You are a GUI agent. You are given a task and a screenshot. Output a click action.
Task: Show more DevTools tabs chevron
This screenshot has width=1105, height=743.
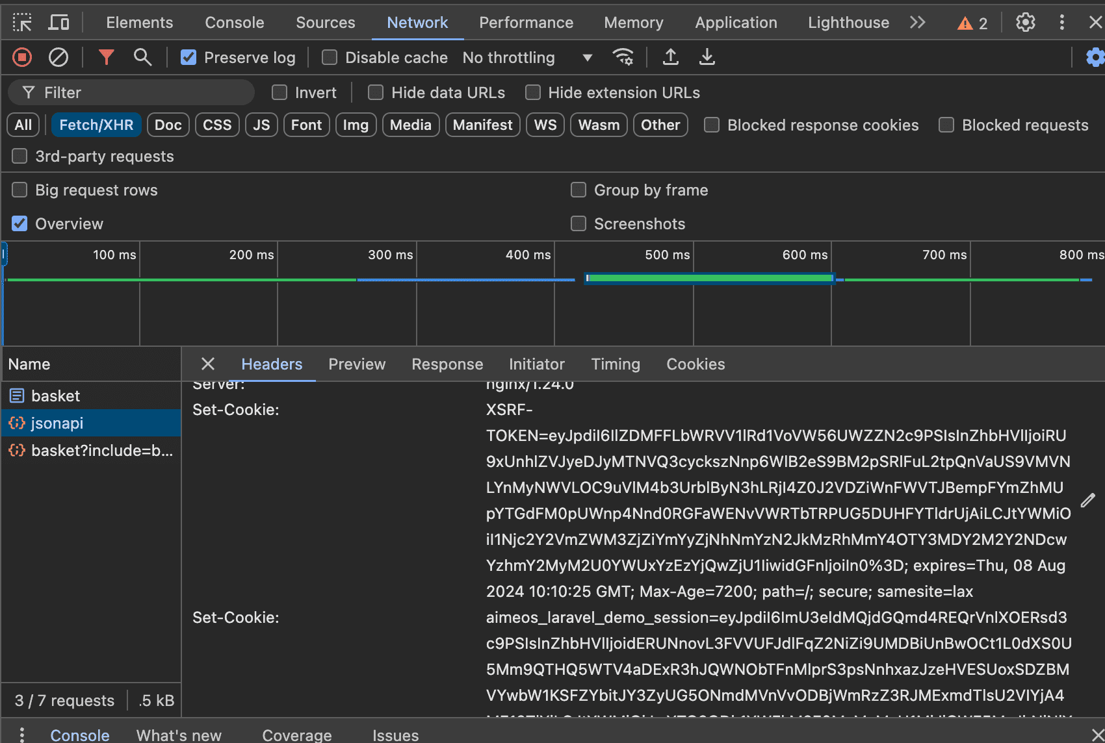pos(917,23)
